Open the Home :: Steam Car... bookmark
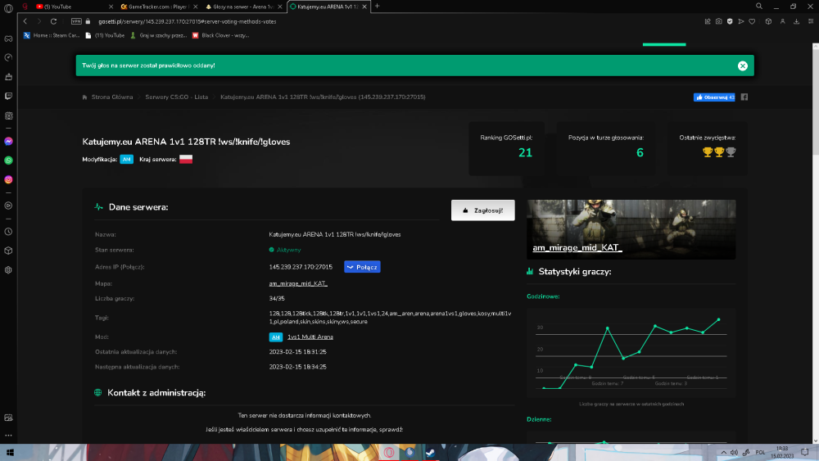819x461 pixels. coord(51,35)
